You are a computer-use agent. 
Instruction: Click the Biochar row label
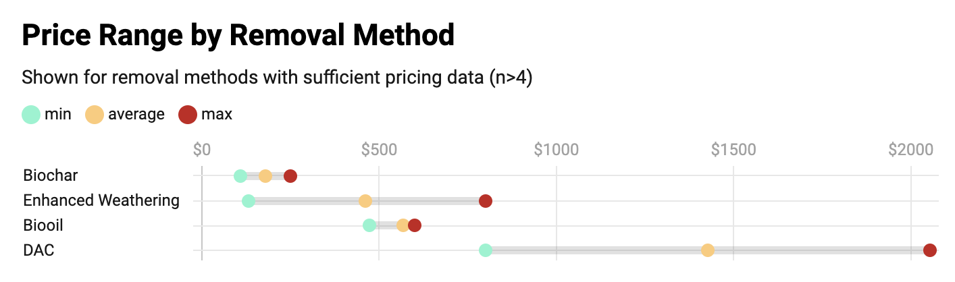(51, 176)
